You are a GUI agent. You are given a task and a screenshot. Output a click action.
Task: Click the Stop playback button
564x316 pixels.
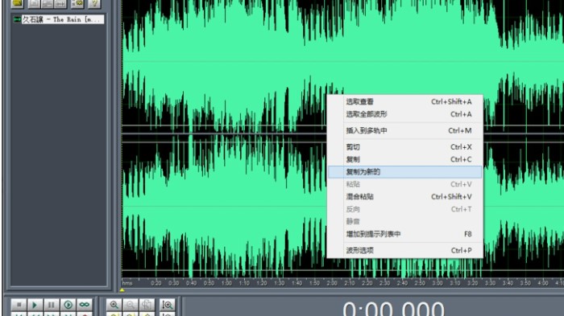[x=19, y=305]
